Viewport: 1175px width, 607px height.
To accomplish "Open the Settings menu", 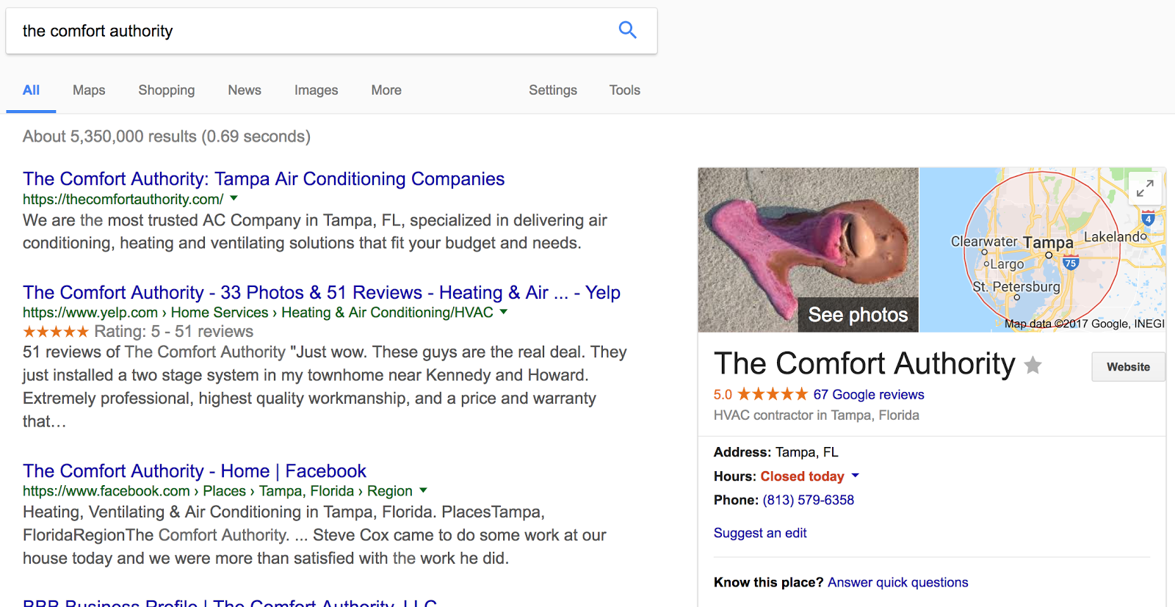I will click(x=553, y=90).
